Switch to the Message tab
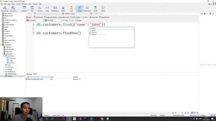This screenshot has height=121, width=216. [x=29, y=74]
